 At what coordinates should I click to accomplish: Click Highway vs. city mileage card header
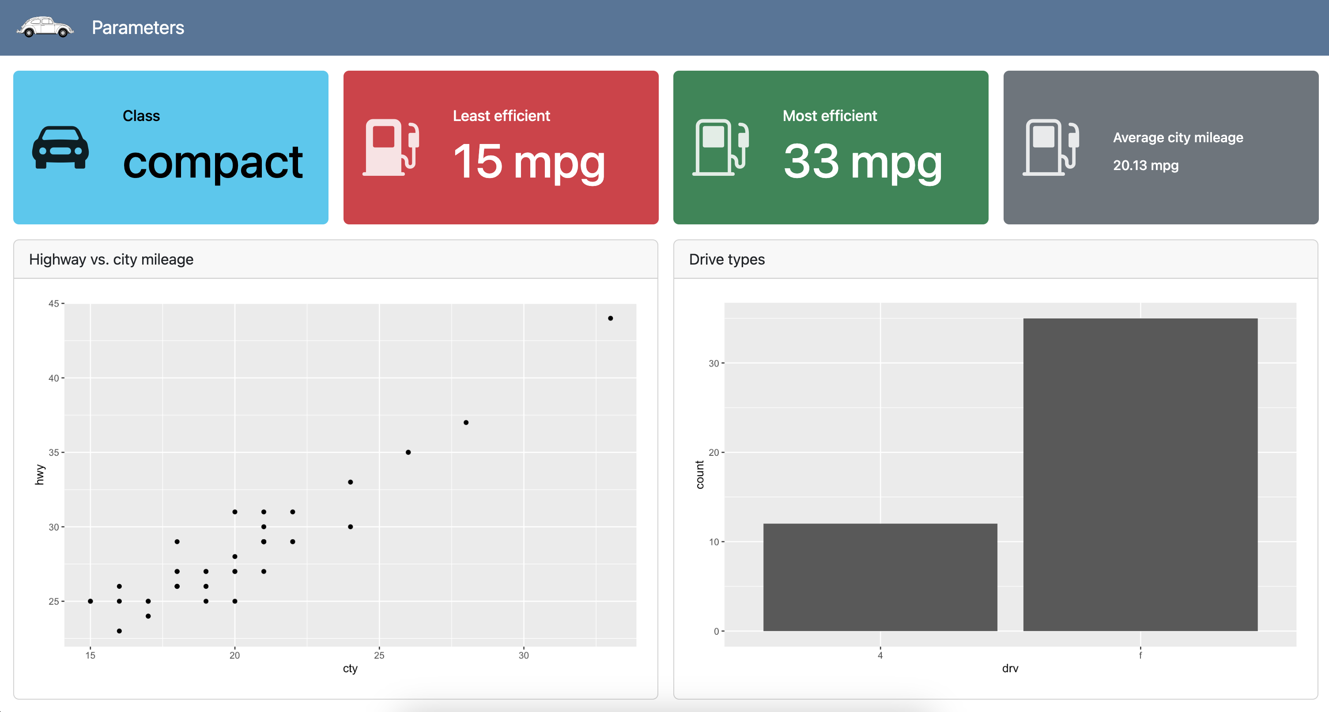(x=111, y=260)
